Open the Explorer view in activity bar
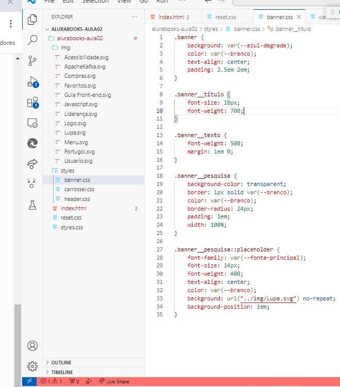Image resolution: width=340 pixels, height=387 pixels. [32, 20]
